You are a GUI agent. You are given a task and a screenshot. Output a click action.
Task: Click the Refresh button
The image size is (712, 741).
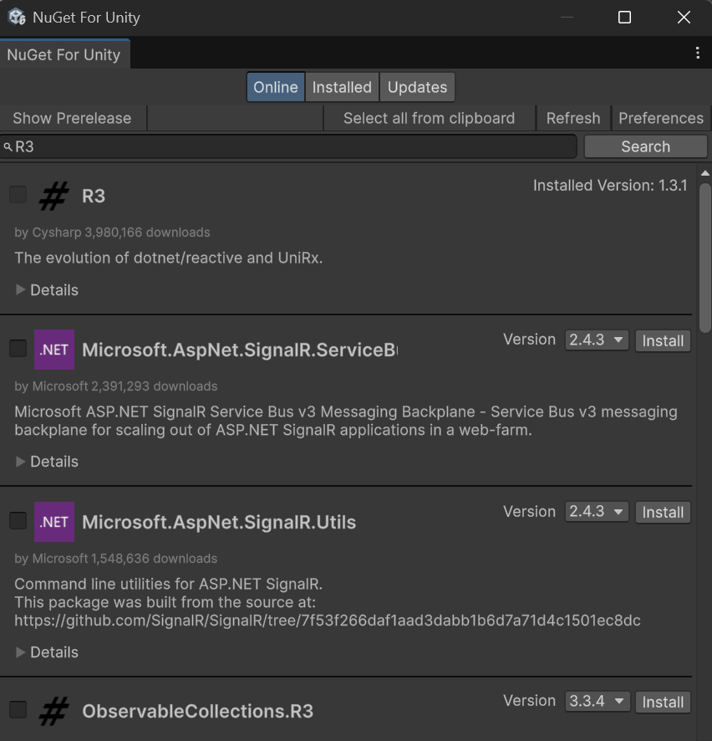(x=573, y=118)
